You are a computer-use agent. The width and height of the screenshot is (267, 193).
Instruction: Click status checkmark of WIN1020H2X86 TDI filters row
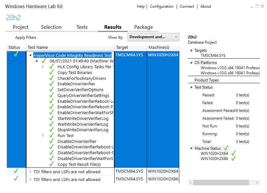pos(16,178)
